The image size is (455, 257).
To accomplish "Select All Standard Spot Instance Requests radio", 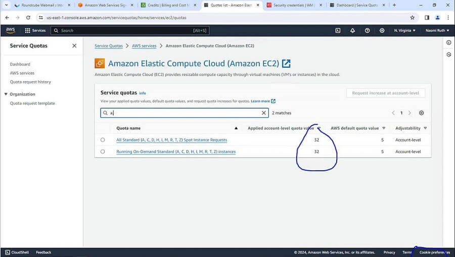I will [x=103, y=140].
